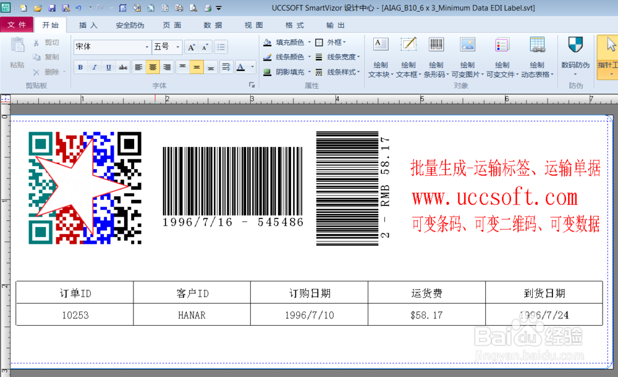
Task: Align text to the left
Action: click(x=138, y=67)
